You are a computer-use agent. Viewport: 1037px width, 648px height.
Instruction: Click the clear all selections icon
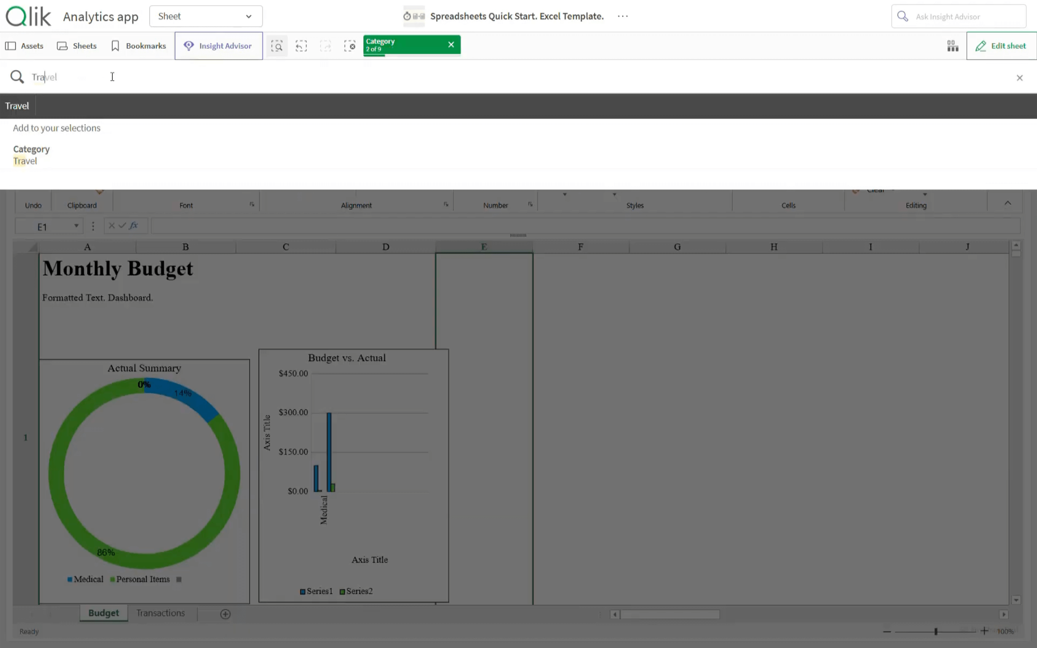[x=350, y=46]
